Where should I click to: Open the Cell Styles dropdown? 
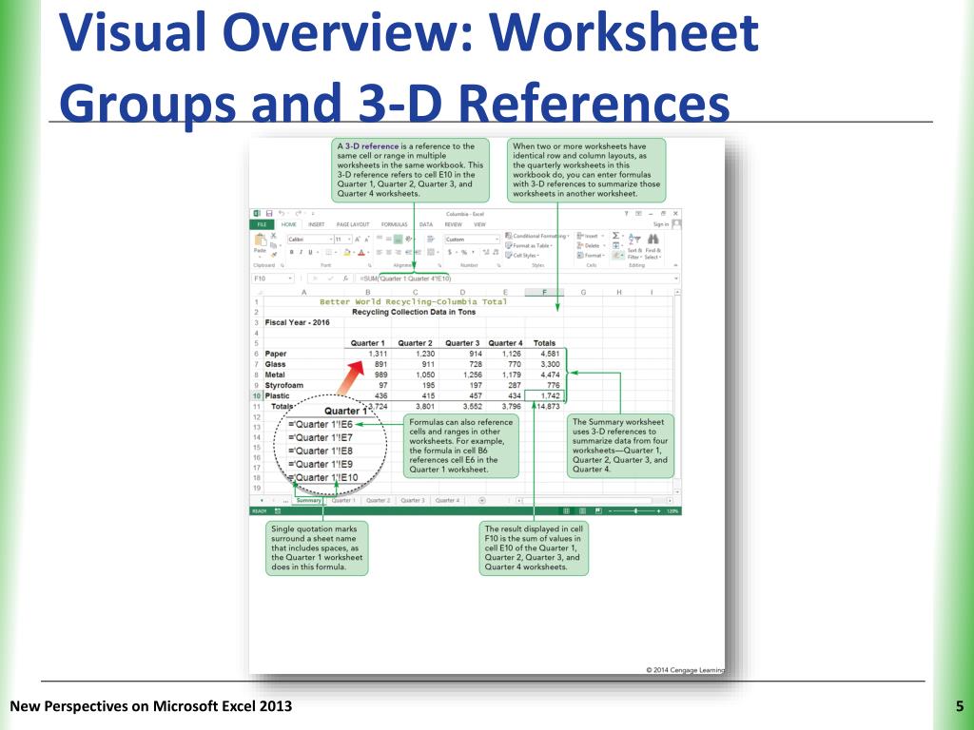[522, 255]
